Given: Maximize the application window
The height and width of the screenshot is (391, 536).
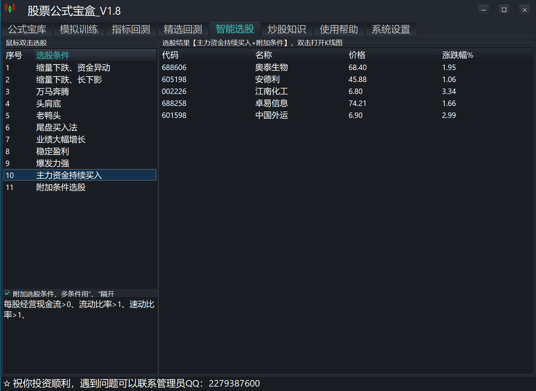Looking at the screenshot, I should 504,10.
